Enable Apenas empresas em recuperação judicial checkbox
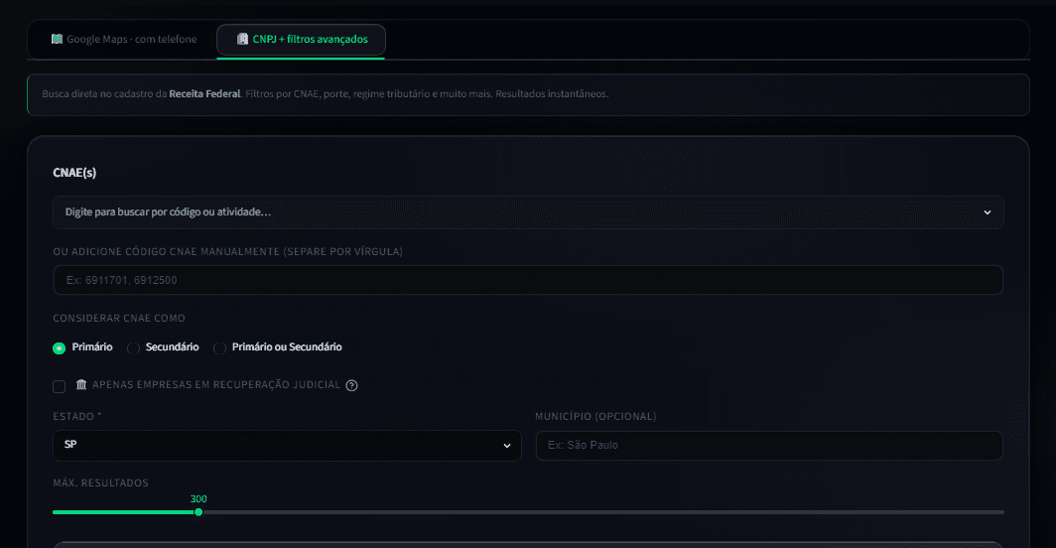This screenshot has height=548, width=1056. pos(60,386)
